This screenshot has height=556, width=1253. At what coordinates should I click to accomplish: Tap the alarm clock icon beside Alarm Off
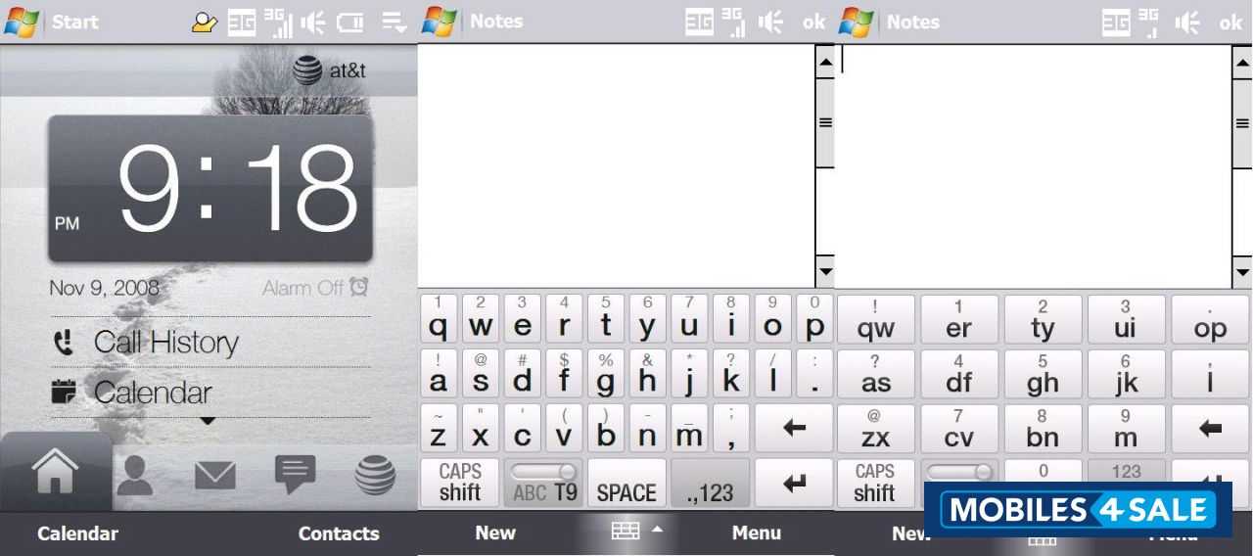pos(359,287)
